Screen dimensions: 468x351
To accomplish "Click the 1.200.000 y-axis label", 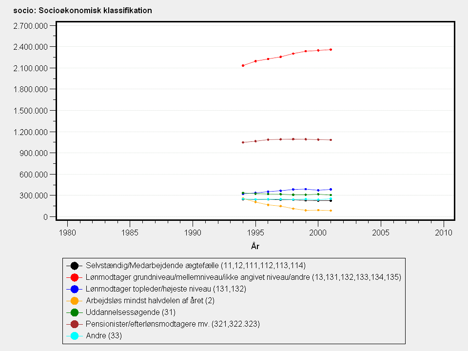I will [28, 132].
